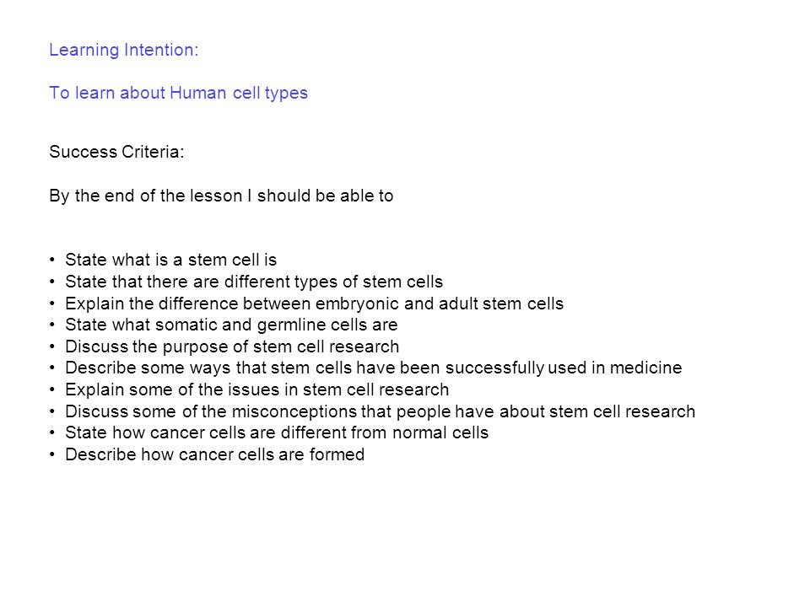This screenshot has width=810, height=607.
Task: Click the 'Learning Intention:' heading
Action: [123, 51]
